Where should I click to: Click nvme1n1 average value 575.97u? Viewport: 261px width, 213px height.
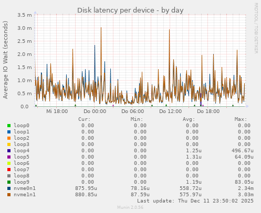(x=191, y=195)
